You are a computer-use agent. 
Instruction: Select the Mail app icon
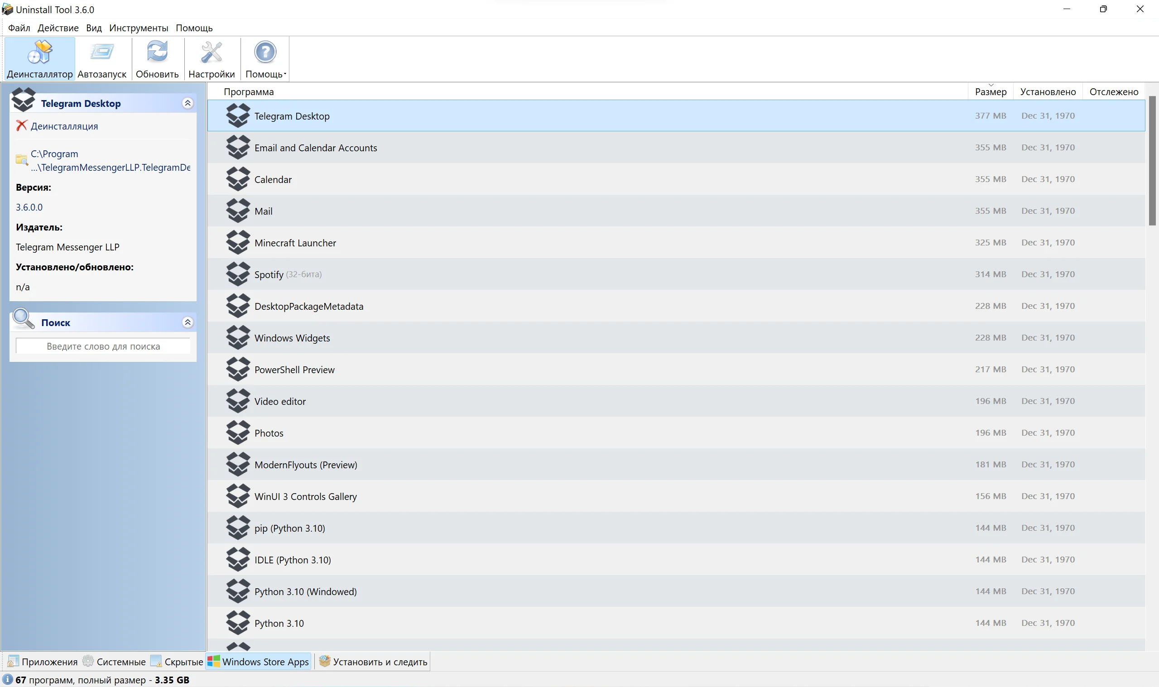pos(238,211)
